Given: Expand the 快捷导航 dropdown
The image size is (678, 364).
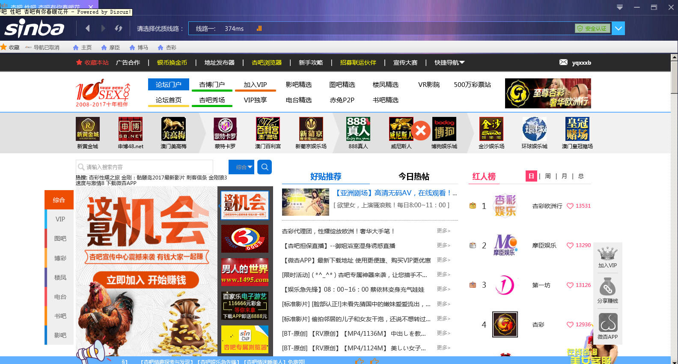Looking at the screenshot, I should coord(449,63).
